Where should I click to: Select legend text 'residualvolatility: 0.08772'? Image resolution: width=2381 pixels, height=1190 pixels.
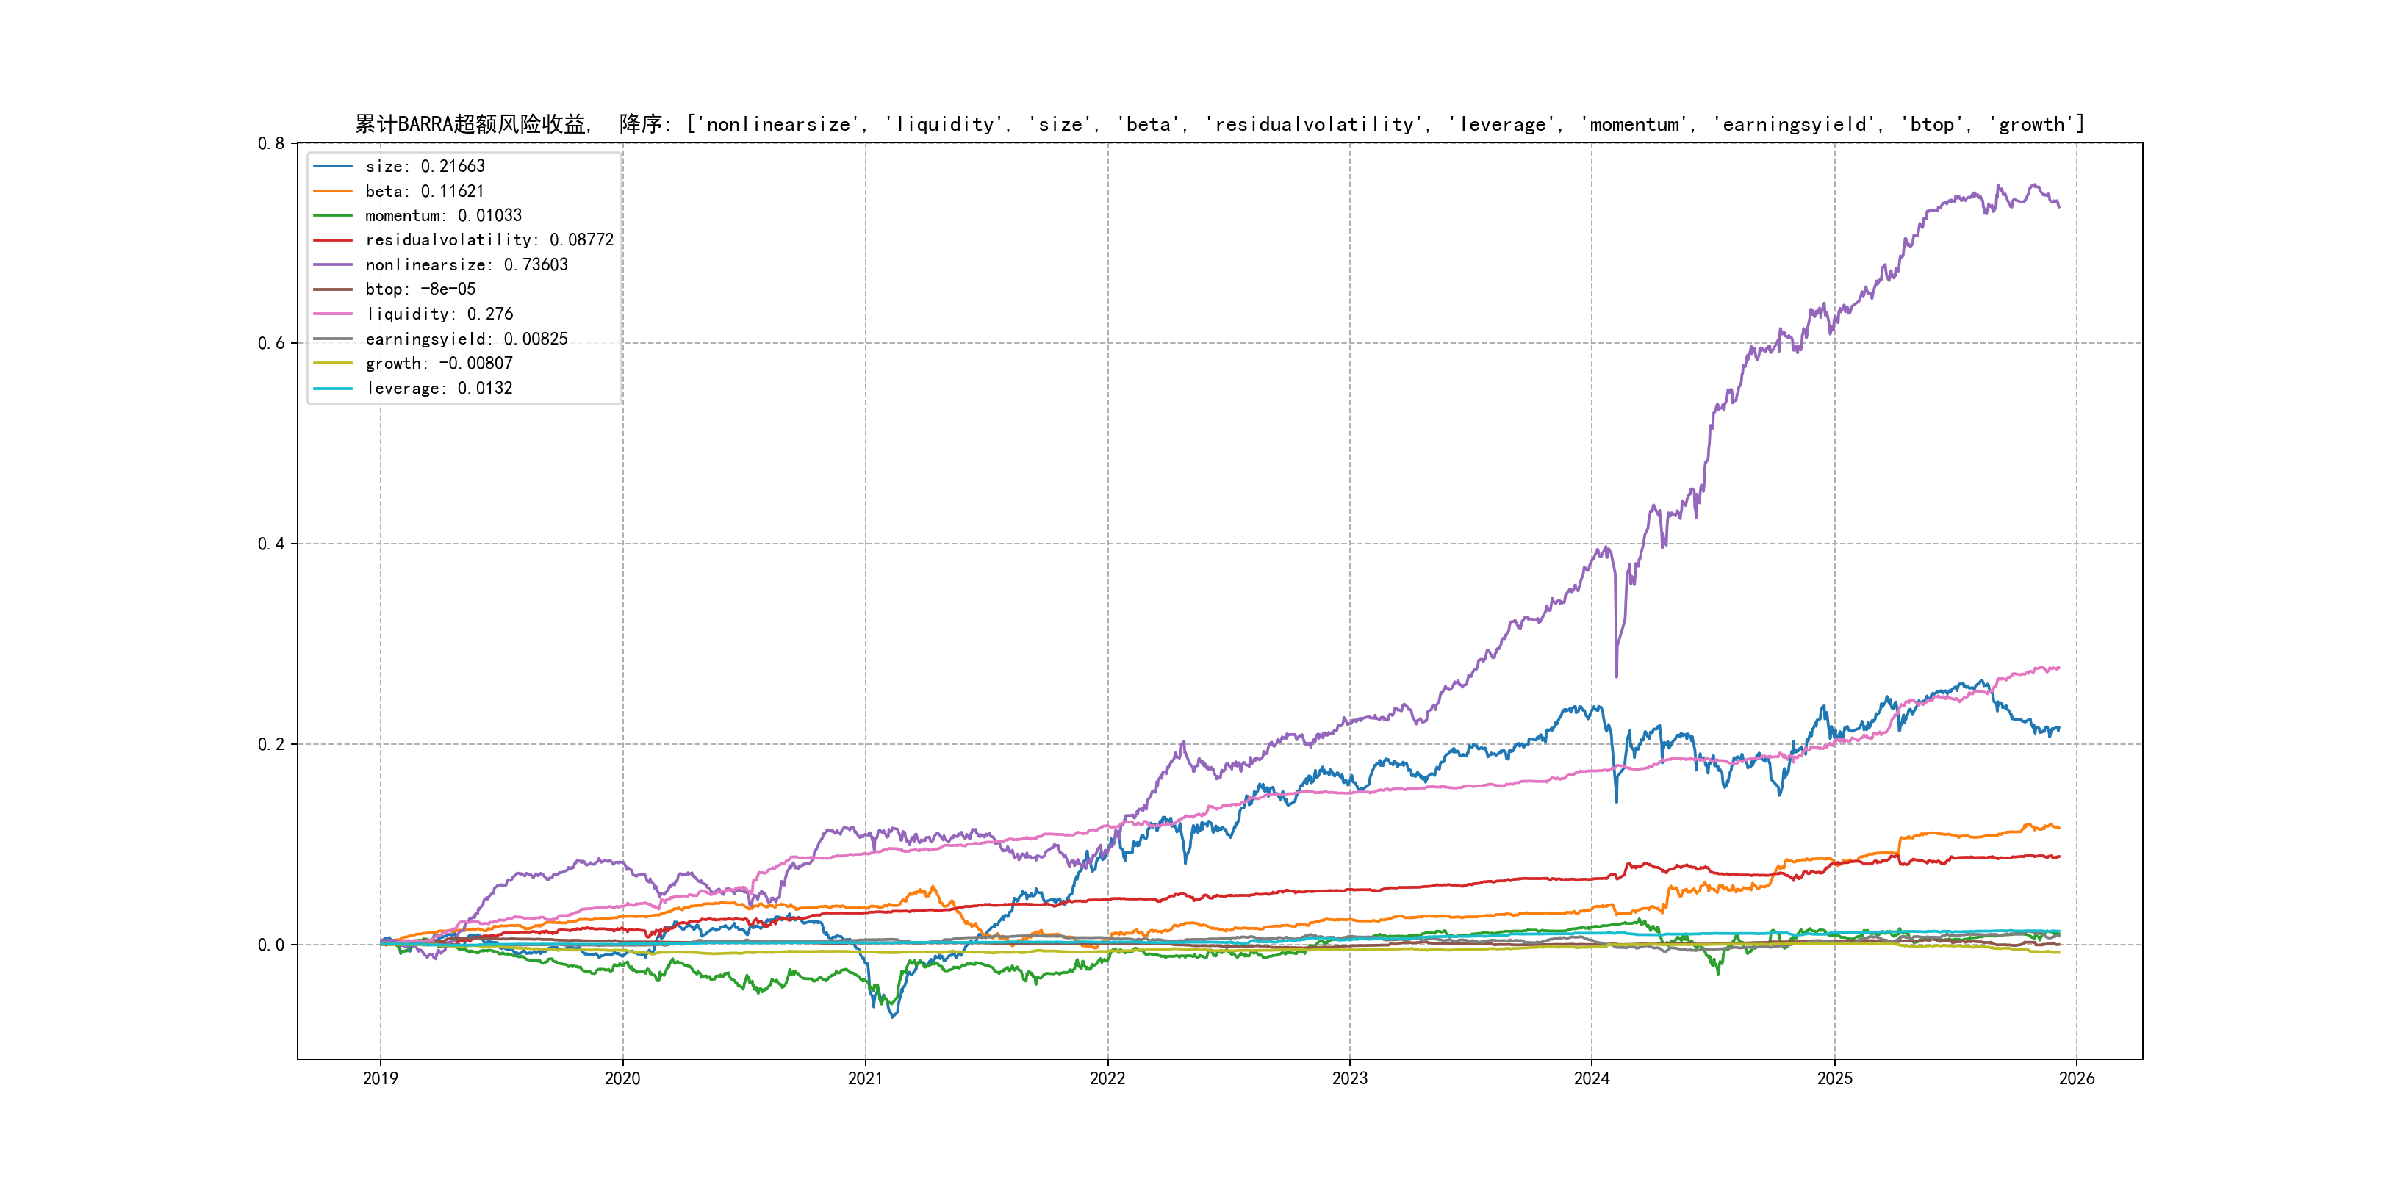[489, 240]
